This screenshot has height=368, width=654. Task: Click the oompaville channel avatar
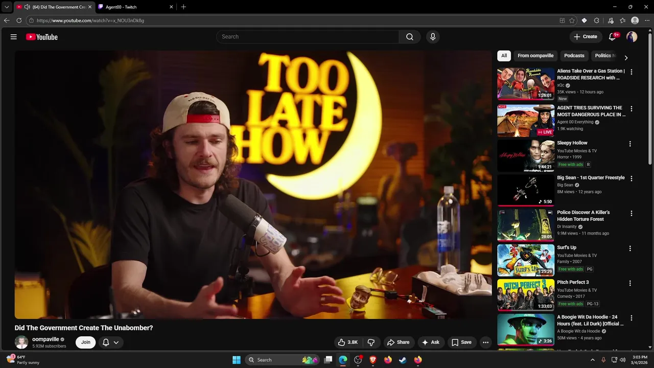21,342
